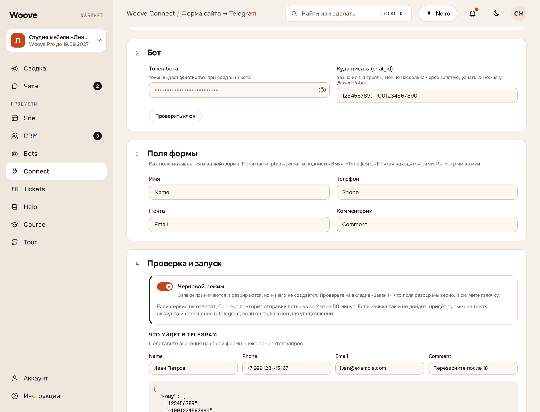The width and height of the screenshot is (540, 412).
Task: Expand workspace switcher chevron
Action: pyautogui.click(x=99, y=41)
